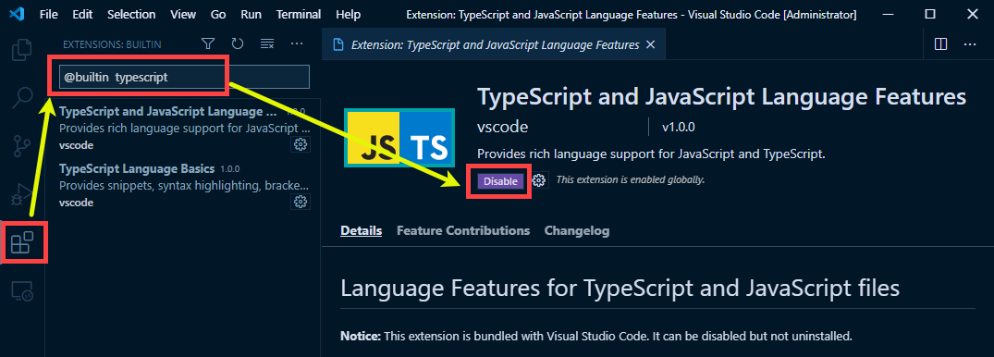Switch to the Details tab
994x357 pixels.
[x=362, y=231]
